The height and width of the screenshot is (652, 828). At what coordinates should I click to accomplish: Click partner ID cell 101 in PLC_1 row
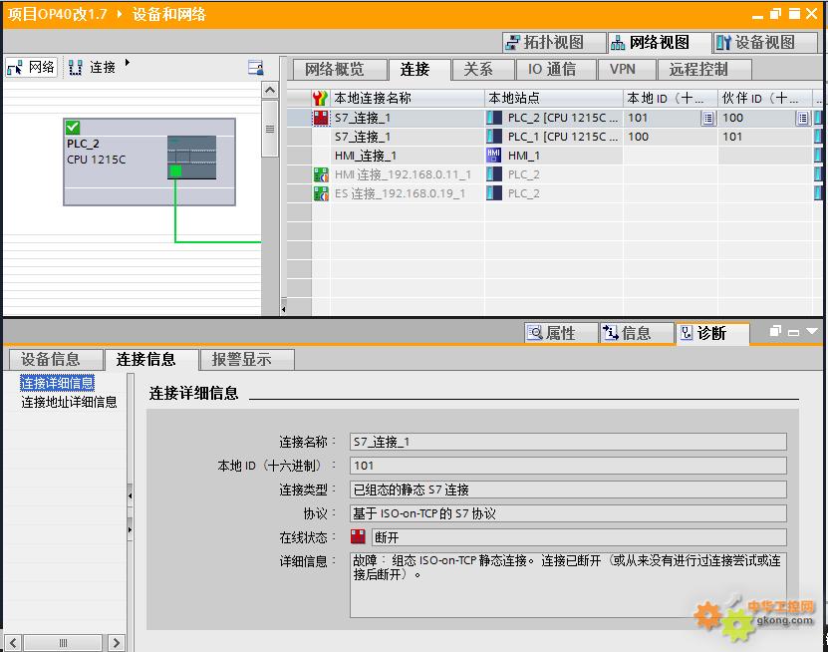click(x=764, y=137)
